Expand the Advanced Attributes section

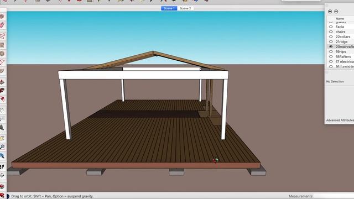tap(340, 121)
